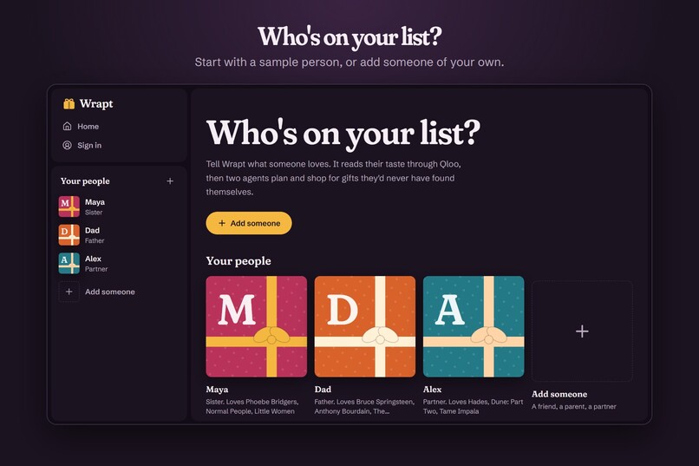Viewport: 699px width, 466px height.
Task: Click the plus icon next to Your people heading
Action: 170,181
